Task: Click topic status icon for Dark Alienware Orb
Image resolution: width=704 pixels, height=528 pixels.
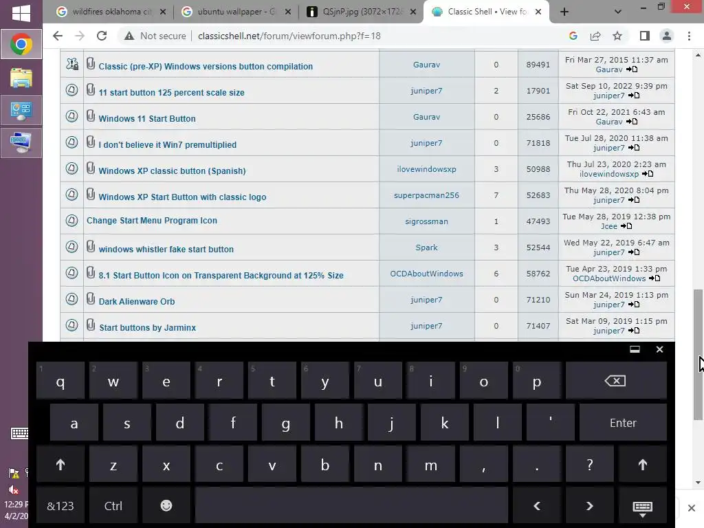Action: click(x=71, y=298)
